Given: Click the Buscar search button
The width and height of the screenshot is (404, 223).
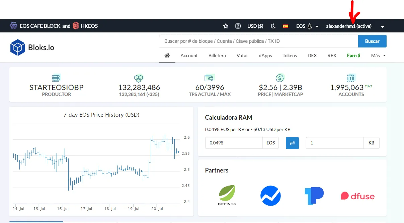Looking at the screenshot, I should click(x=372, y=41).
